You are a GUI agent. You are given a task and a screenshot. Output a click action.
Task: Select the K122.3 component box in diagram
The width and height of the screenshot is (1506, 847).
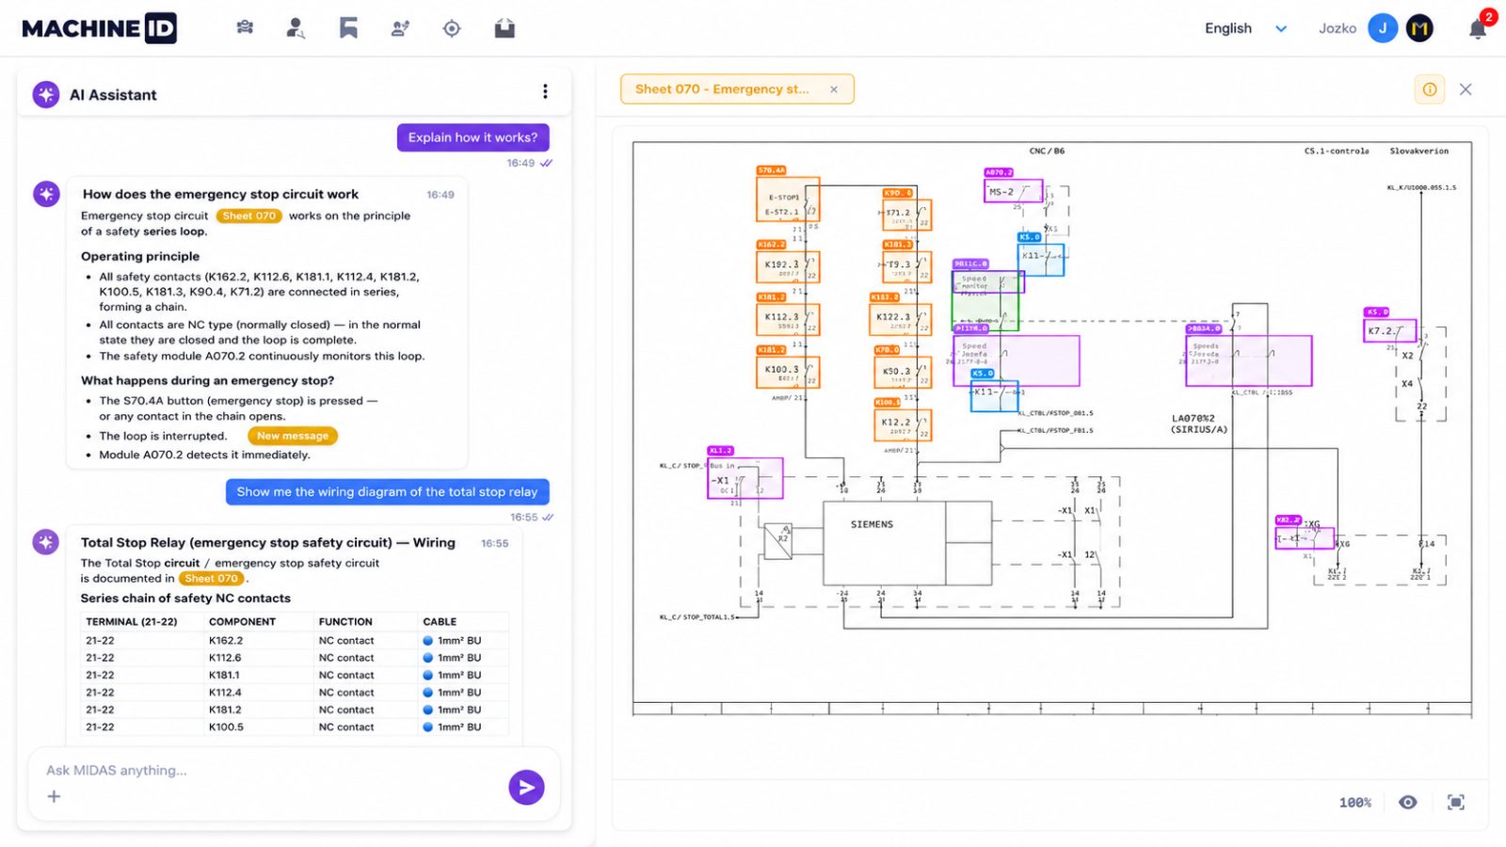[x=901, y=319]
